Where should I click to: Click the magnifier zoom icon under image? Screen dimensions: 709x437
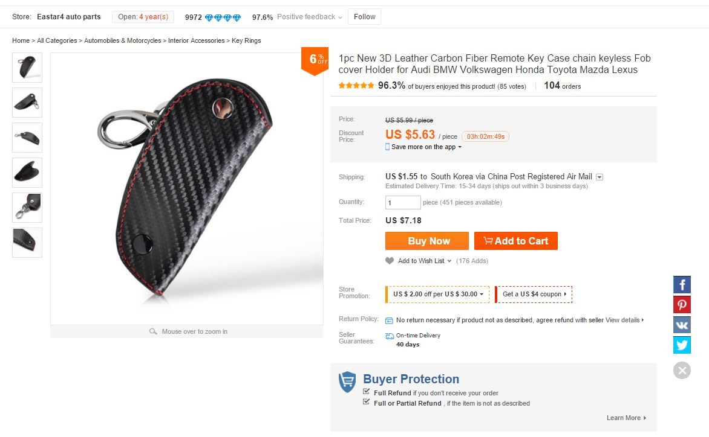click(x=154, y=331)
